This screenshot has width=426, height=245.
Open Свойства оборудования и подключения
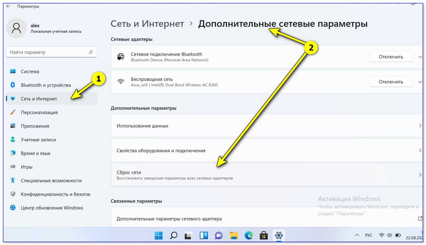pyautogui.click(x=267, y=151)
